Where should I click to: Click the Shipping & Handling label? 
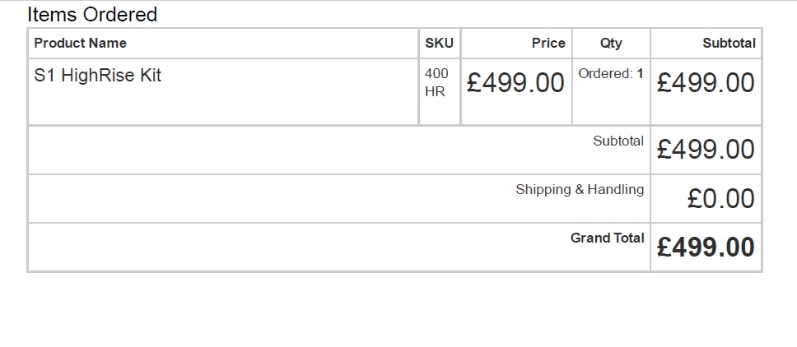coord(580,189)
